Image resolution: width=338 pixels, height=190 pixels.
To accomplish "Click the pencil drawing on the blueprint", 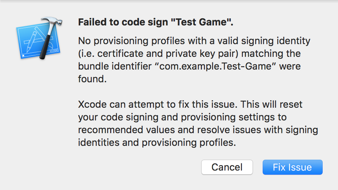I will click(31, 42).
